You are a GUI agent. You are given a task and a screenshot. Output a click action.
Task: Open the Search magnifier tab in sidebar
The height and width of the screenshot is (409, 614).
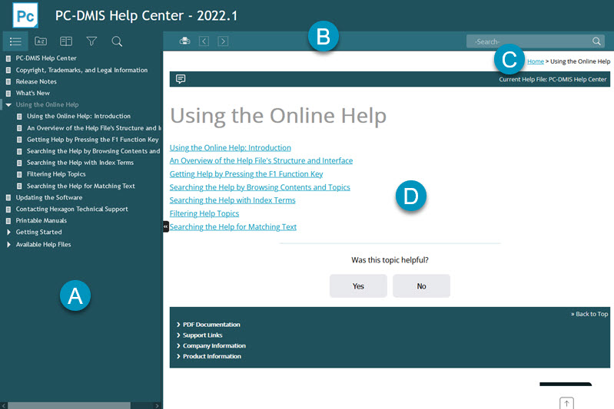tap(117, 41)
